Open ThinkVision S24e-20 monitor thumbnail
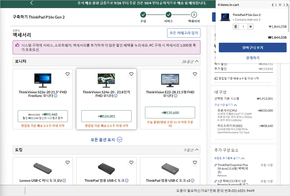This screenshot has width=290, height=196. point(106,80)
